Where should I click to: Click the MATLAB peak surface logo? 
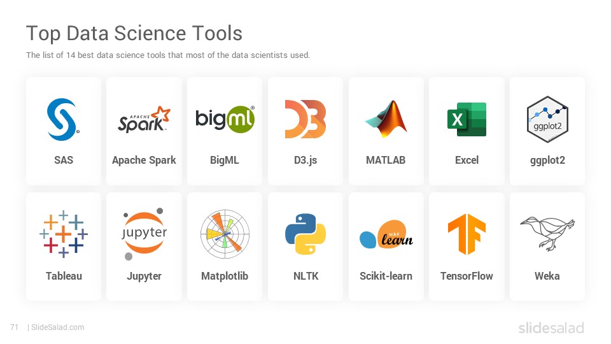tap(386, 119)
